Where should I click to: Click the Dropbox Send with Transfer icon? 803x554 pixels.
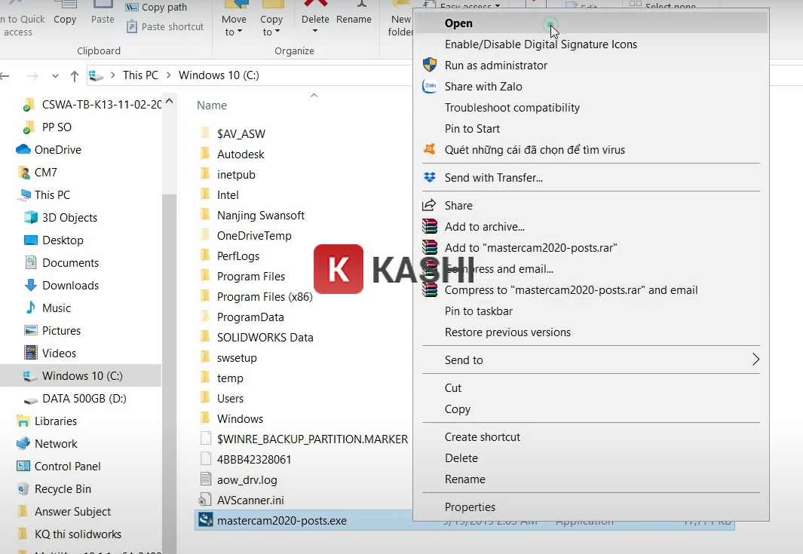tap(430, 178)
